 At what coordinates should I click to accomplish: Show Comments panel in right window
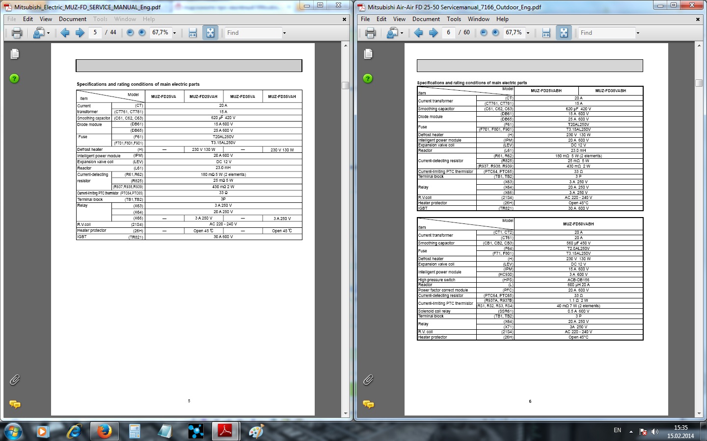[368, 404]
